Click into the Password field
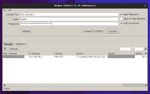150x94 pixels. click(x=69, y=24)
